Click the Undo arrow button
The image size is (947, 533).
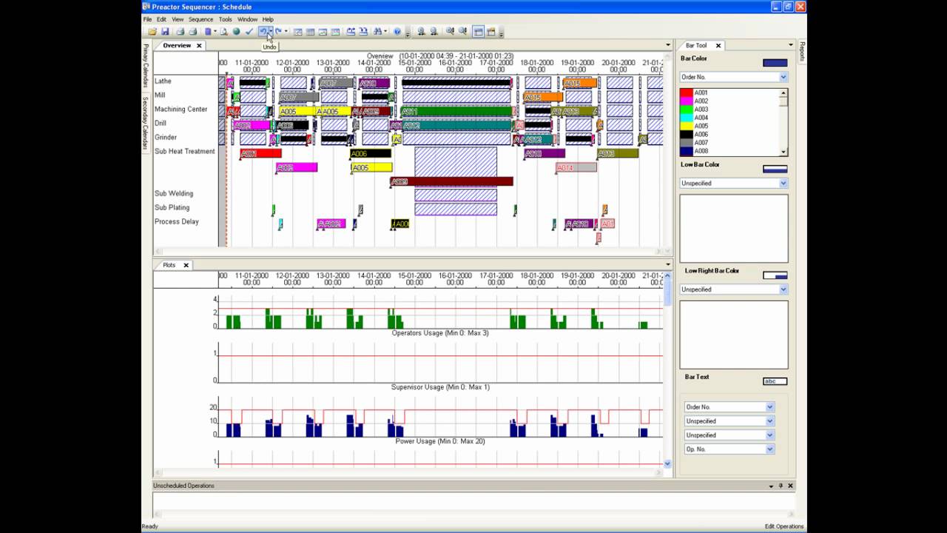coord(263,32)
